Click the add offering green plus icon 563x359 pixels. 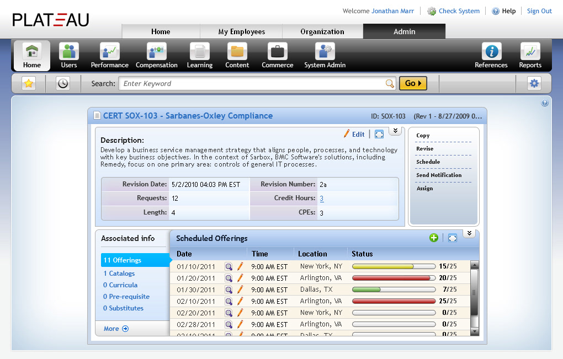point(434,238)
